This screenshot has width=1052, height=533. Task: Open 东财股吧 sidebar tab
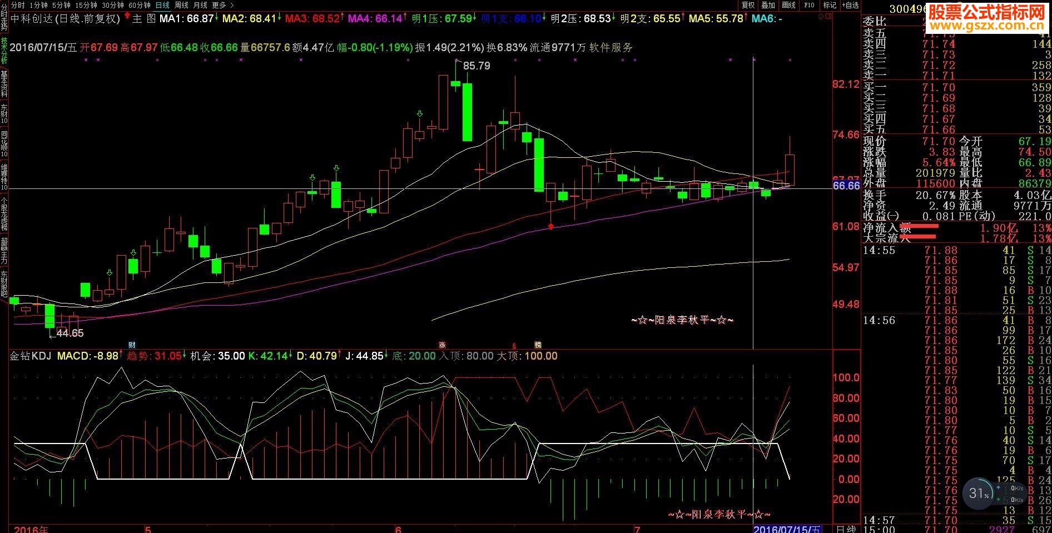click(4, 284)
